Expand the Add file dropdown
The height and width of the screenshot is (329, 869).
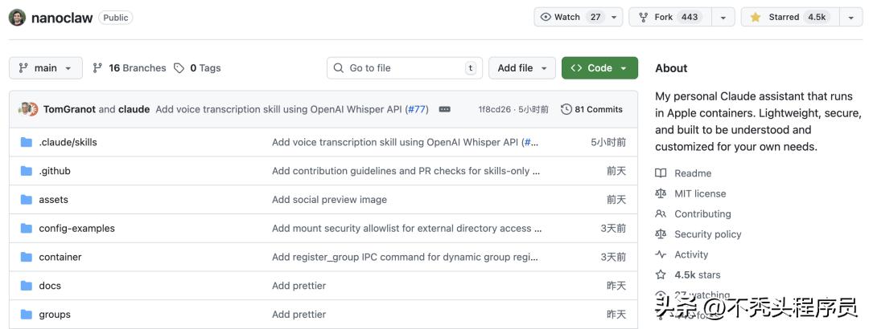[522, 68]
